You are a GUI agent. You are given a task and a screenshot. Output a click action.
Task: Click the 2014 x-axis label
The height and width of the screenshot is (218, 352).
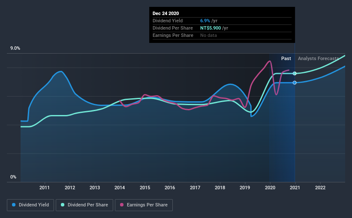[x=120, y=188]
